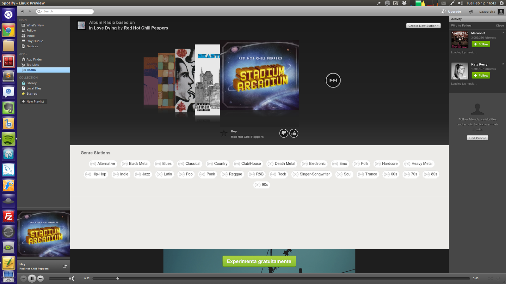Start the Blues genre station

point(164,164)
